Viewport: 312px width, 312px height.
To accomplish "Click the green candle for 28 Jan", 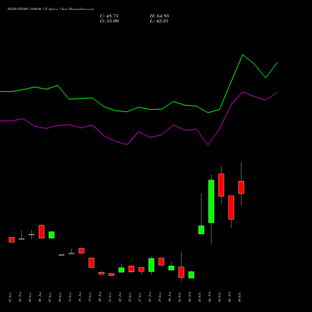I will tap(152, 265).
